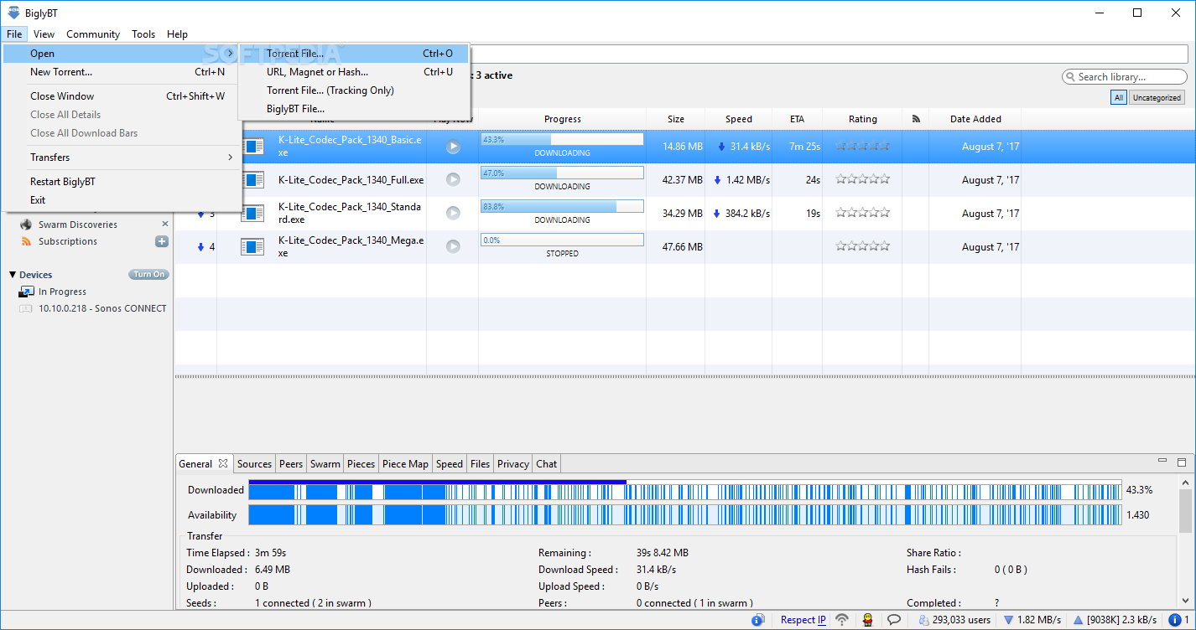Click the file icon of K-Lite_Codec_Pack_1340_Standard.exe

(x=252, y=213)
